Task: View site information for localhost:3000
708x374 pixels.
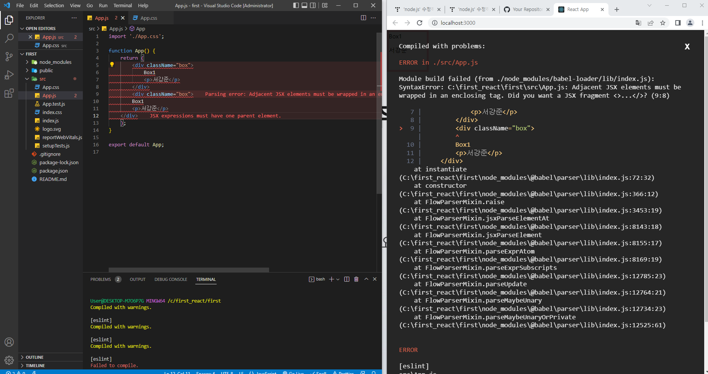Action: pos(435,23)
